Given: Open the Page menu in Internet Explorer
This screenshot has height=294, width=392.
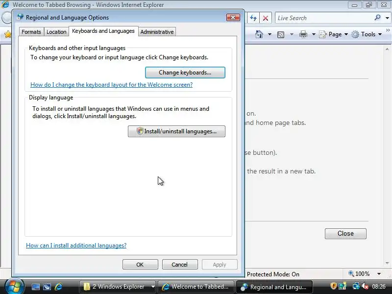Looking at the screenshot, I should [x=334, y=34].
